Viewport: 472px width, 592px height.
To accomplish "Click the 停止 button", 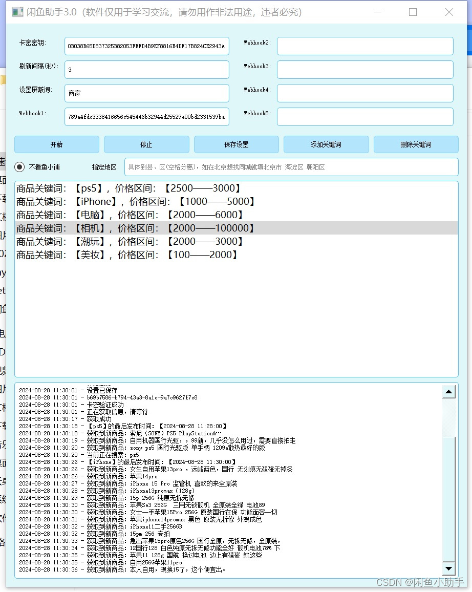I will [x=146, y=144].
